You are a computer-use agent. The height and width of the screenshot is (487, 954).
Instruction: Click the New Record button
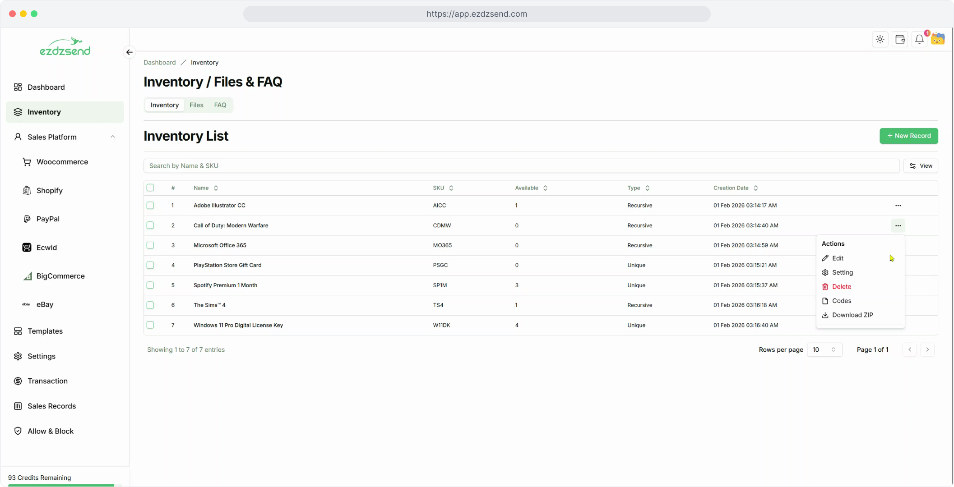(x=908, y=136)
